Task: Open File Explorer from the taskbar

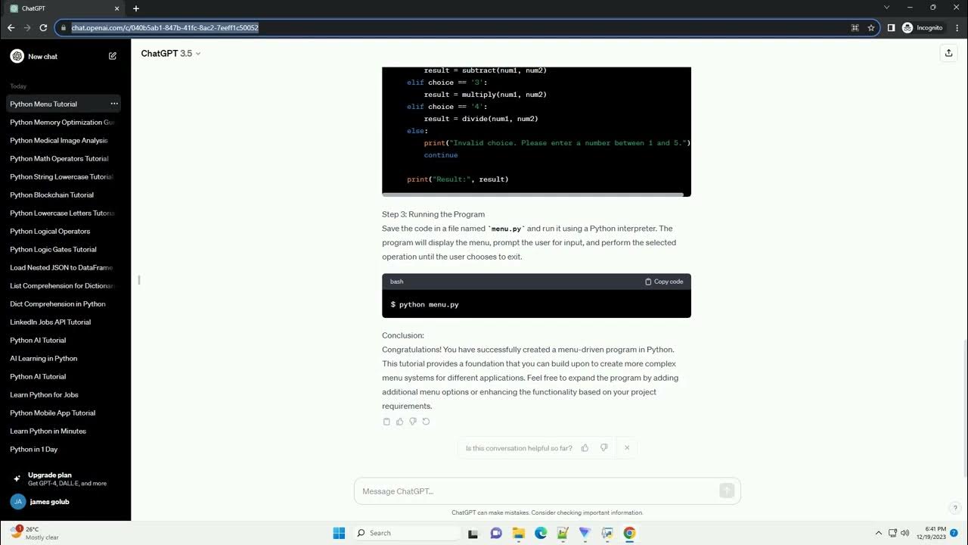Action: [x=518, y=533]
